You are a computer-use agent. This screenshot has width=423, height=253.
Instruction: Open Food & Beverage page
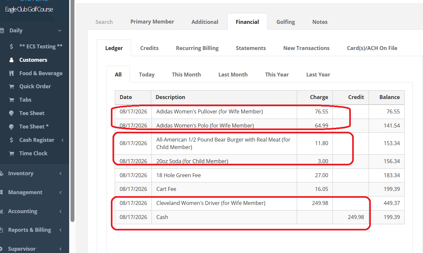click(41, 73)
